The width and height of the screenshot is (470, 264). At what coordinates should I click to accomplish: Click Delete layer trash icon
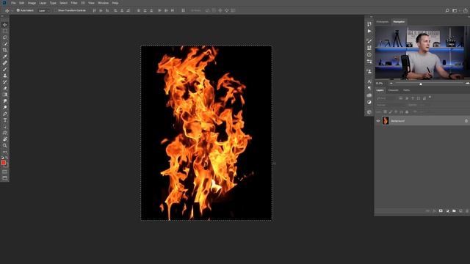(x=467, y=211)
